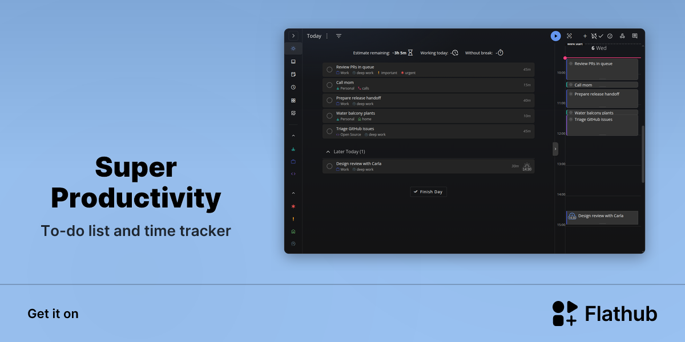Image resolution: width=685 pixels, height=342 pixels.
Task: Click the 6 Wed day header
Action: (x=599, y=48)
